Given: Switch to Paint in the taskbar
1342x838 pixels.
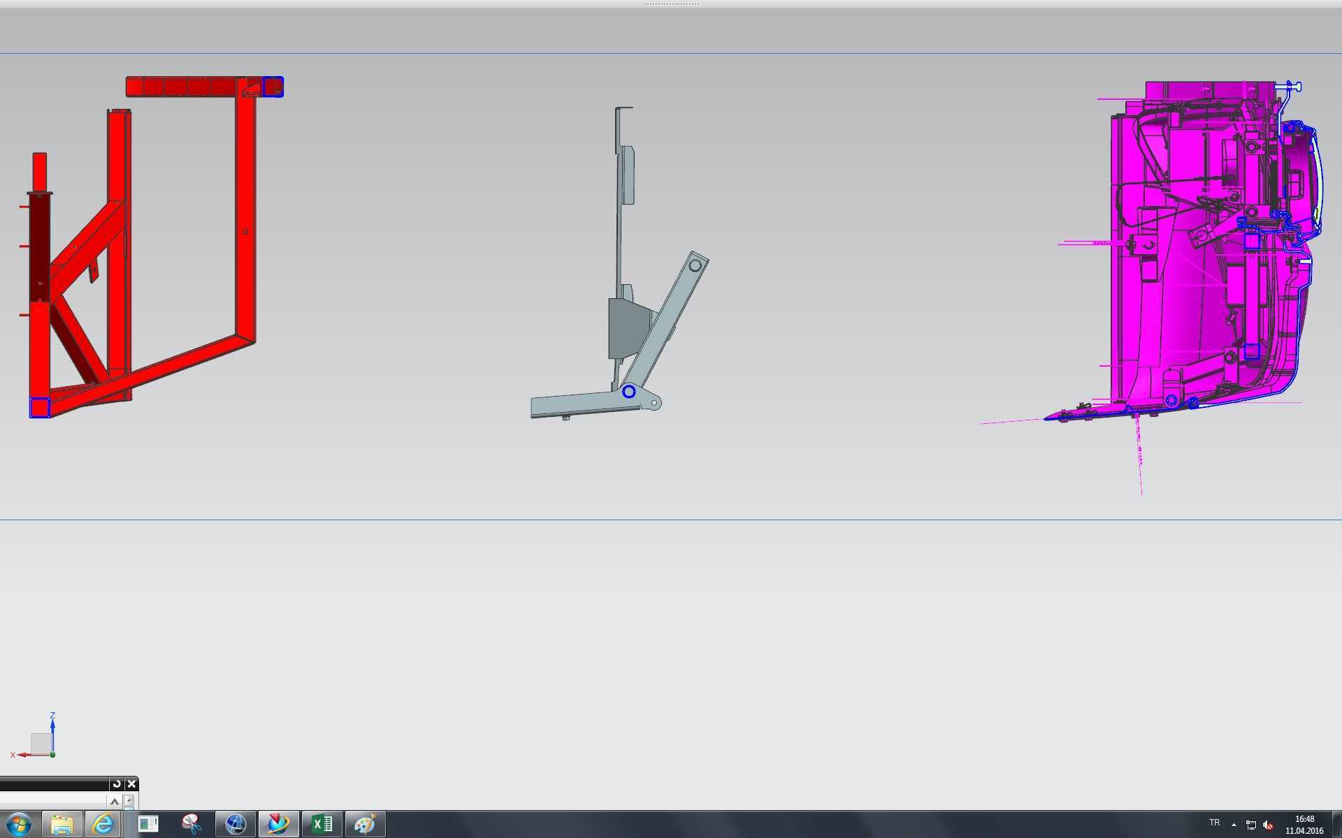Looking at the screenshot, I should (365, 825).
